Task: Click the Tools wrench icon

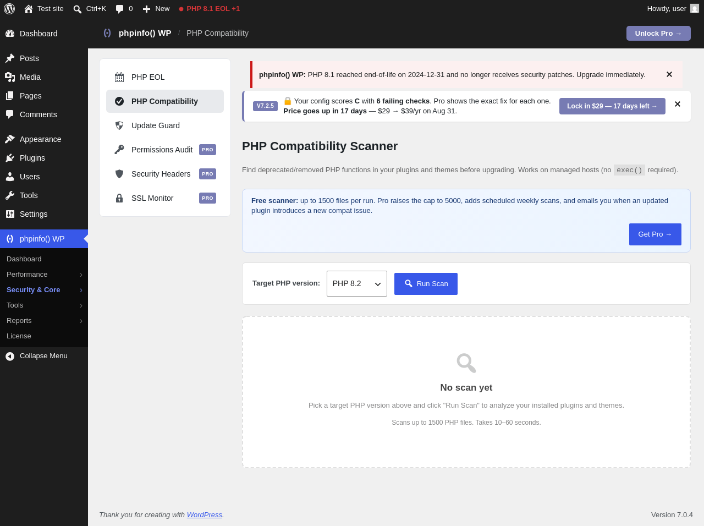Action: pyautogui.click(x=10, y=195)
